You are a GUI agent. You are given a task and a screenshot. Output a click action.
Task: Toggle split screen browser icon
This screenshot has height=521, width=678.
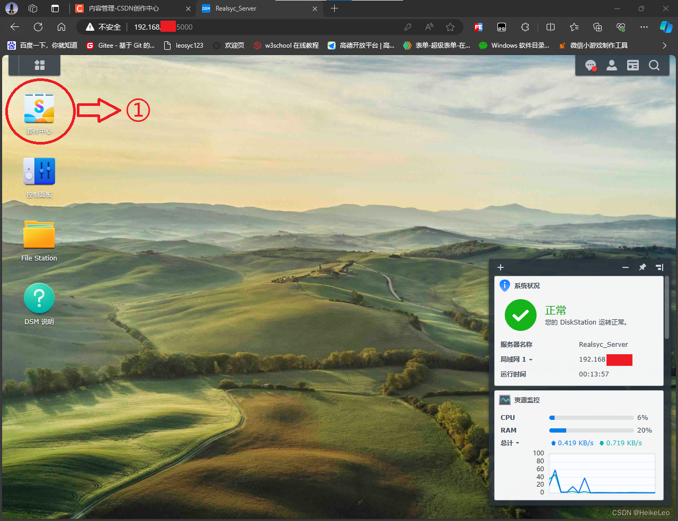pos(550,27)
